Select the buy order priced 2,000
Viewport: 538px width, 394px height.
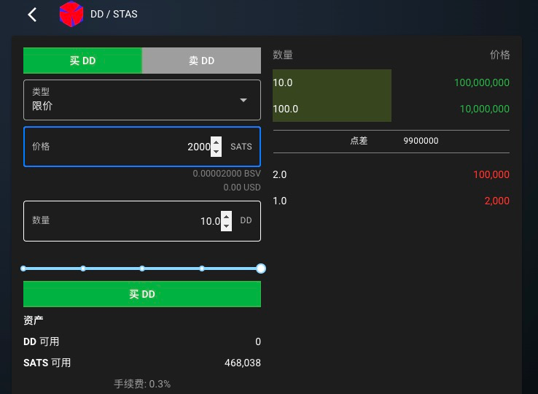pos(391,201)
